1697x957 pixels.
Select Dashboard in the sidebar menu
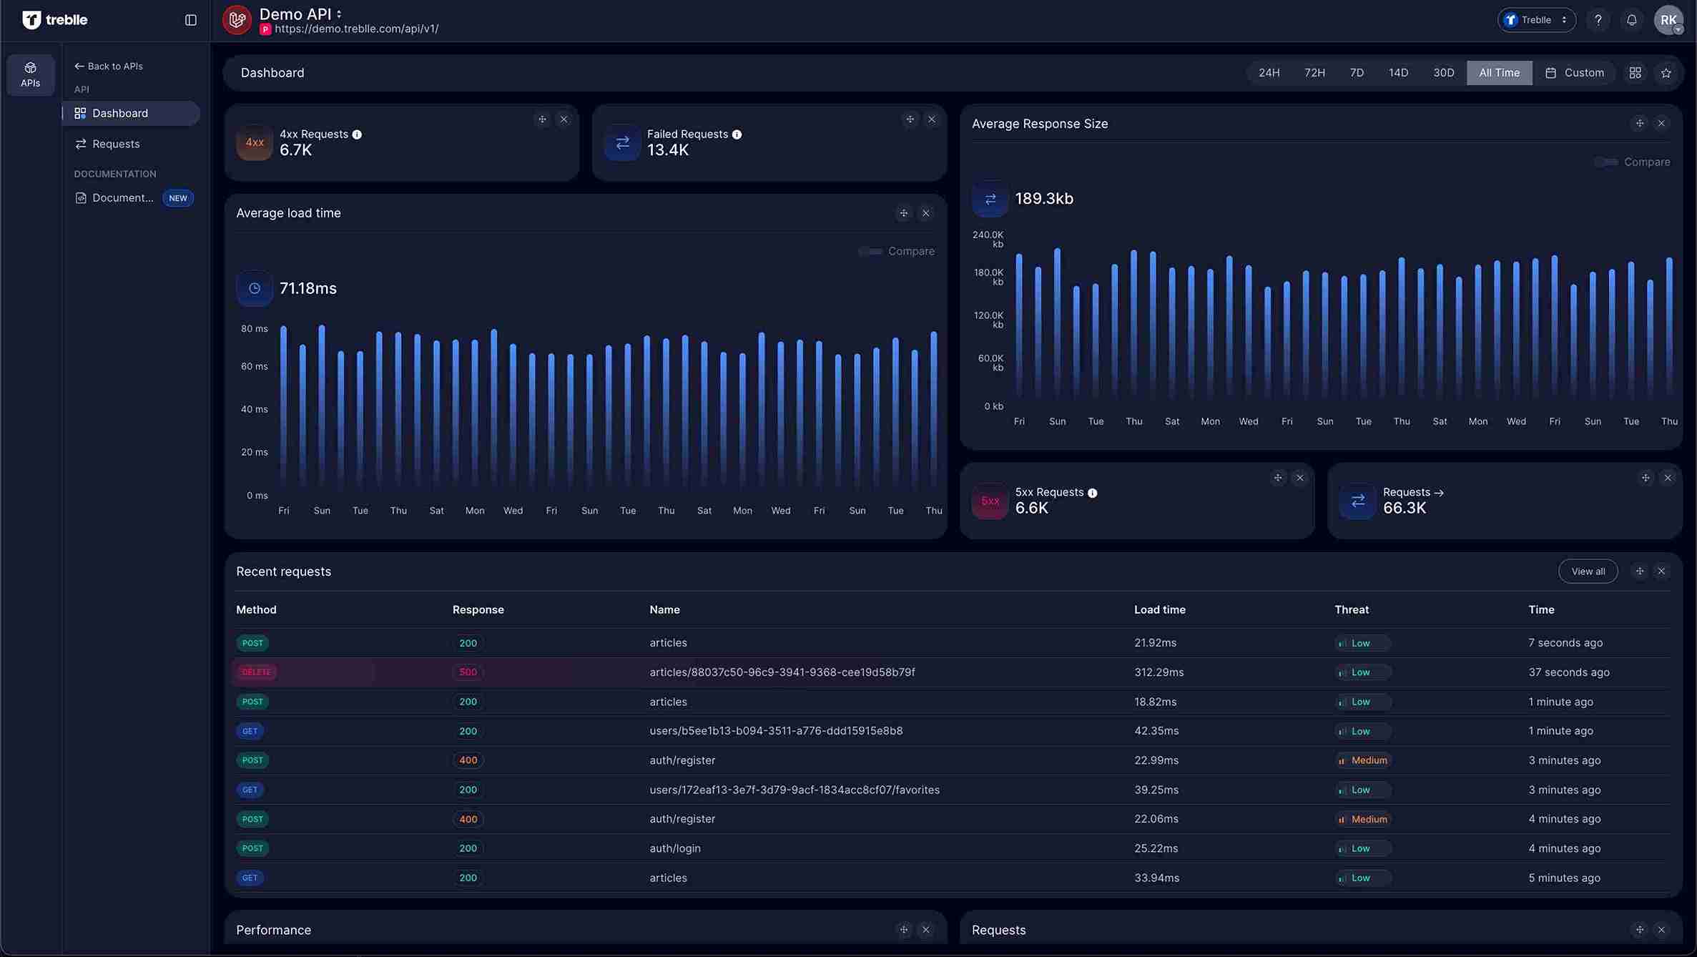[x=119, y=113]
